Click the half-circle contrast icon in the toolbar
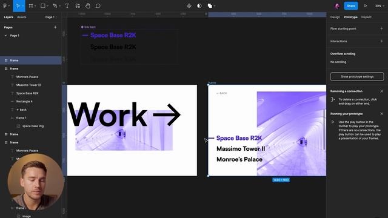 click(199, 5)
